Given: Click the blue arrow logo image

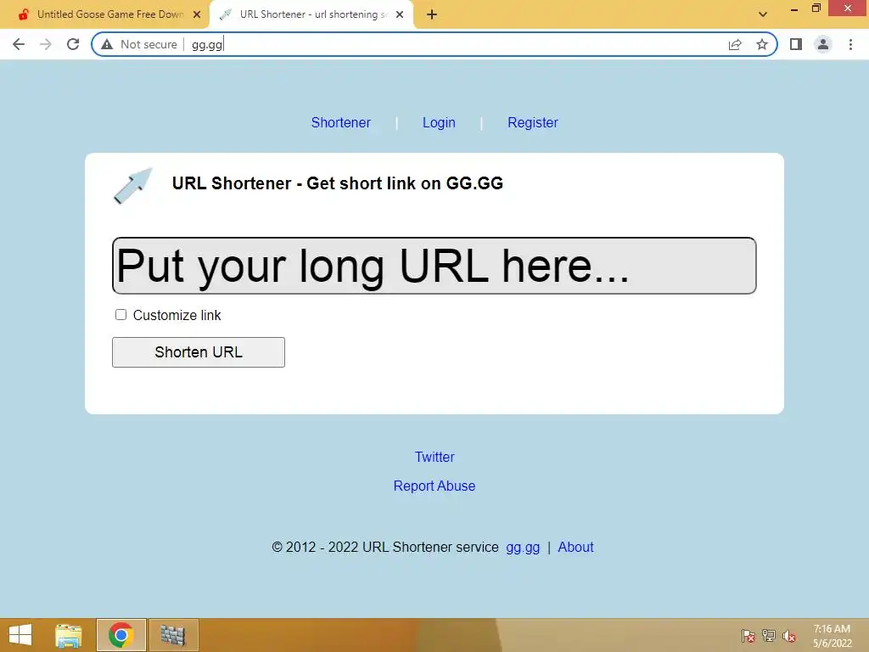Looking at the screenshot, I should click(133, 186).
